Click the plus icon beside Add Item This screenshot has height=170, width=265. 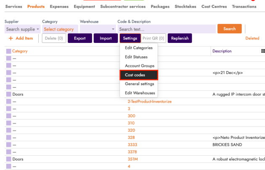coord(11,38)
